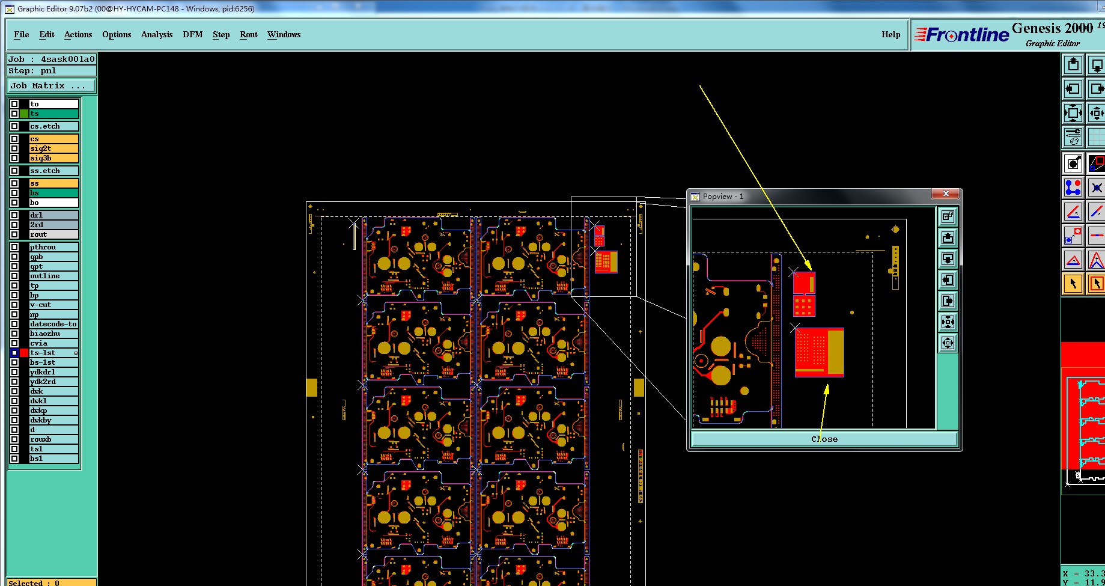Select the red-blue square snap icon
This screenshot has height=586, width=1105.
coord(1097,163)
